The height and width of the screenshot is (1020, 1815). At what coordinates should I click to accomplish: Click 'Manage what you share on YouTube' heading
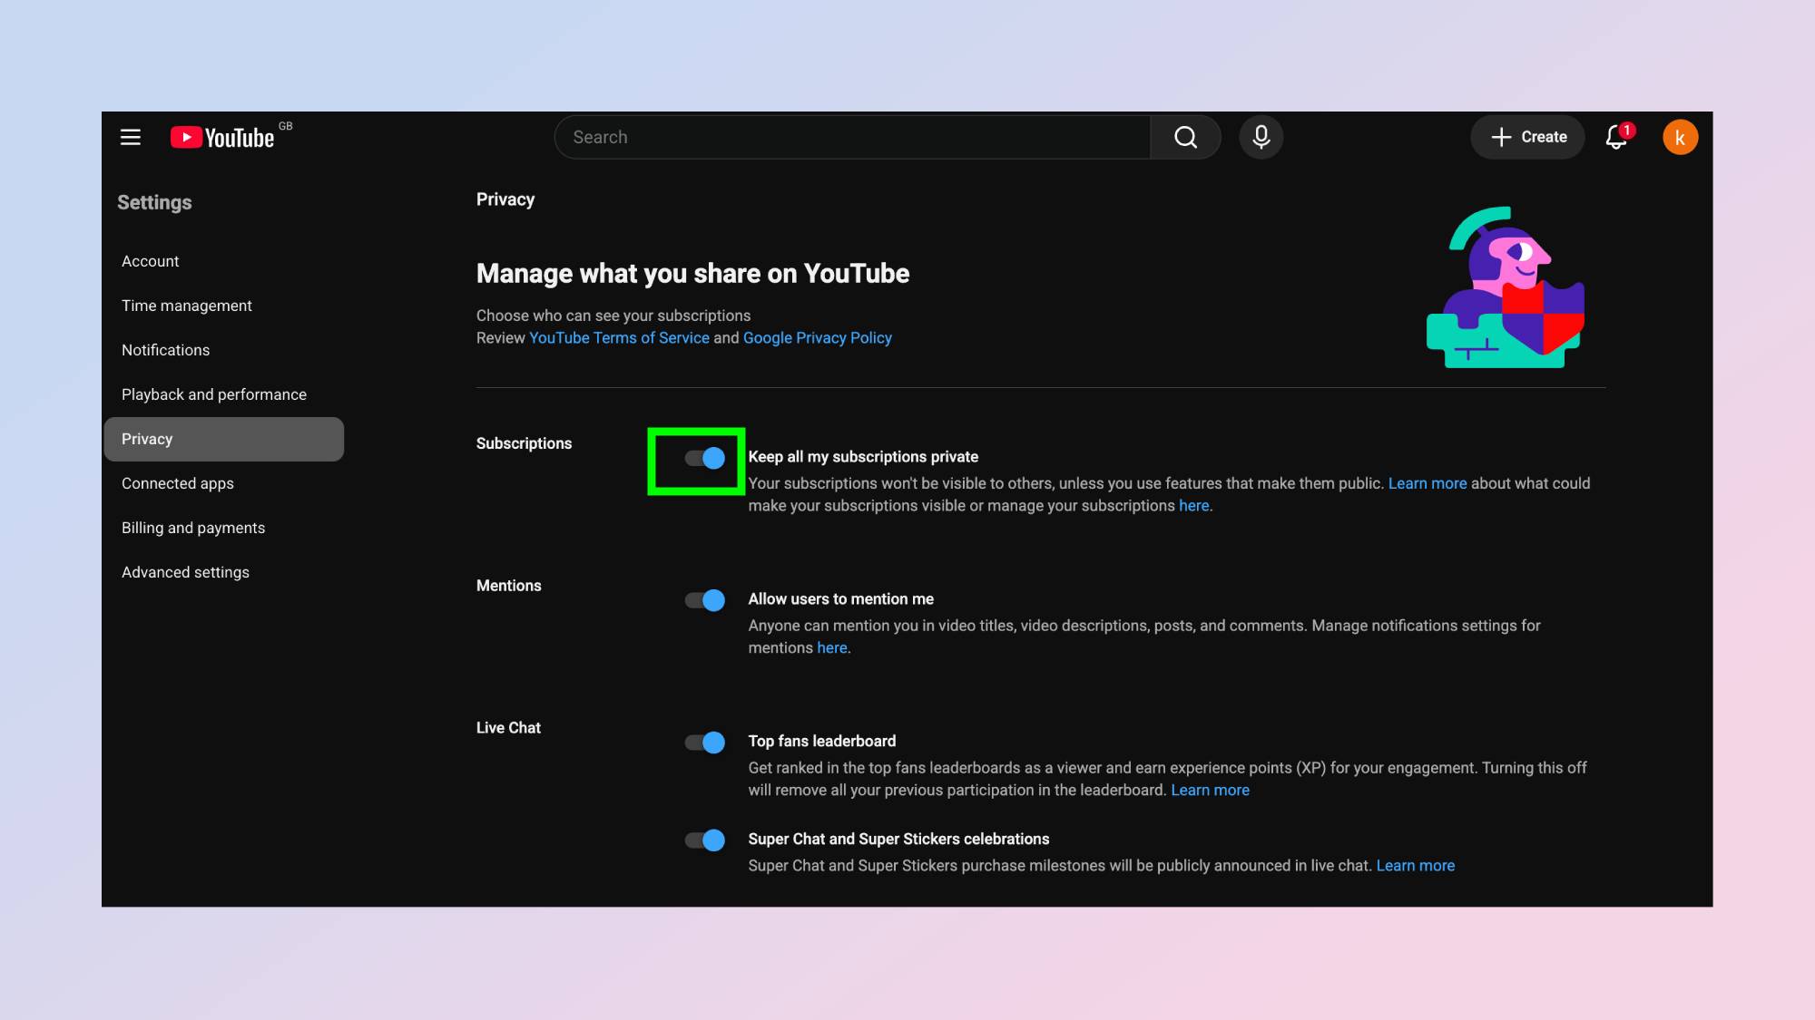tap(692, 274)
